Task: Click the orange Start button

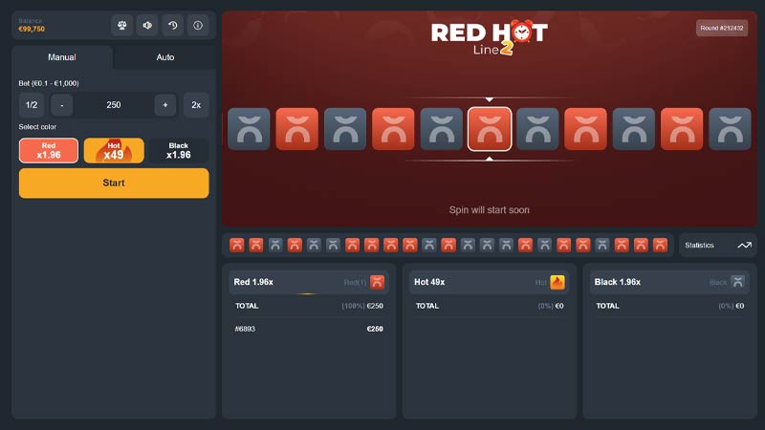Action: click(114, 183)
